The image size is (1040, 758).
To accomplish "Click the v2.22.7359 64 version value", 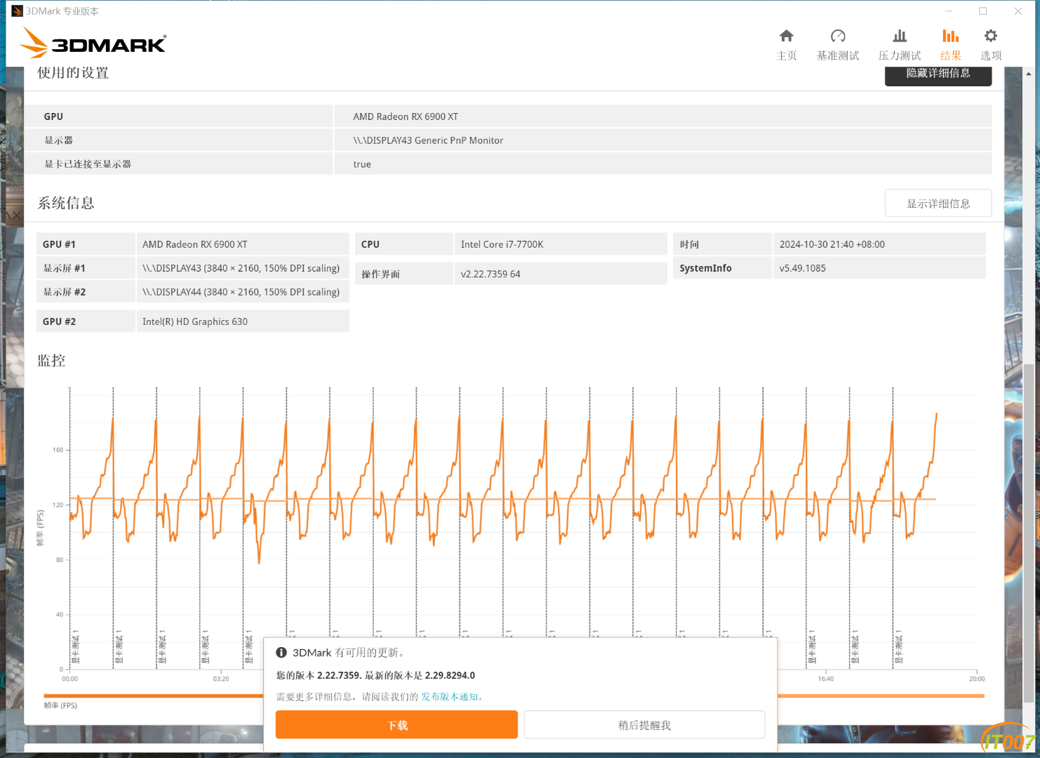I will point(491,274).
